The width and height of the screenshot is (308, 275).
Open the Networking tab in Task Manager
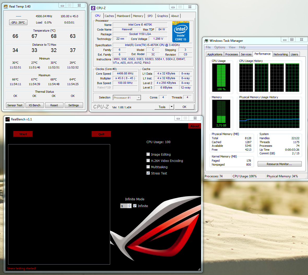281,54
